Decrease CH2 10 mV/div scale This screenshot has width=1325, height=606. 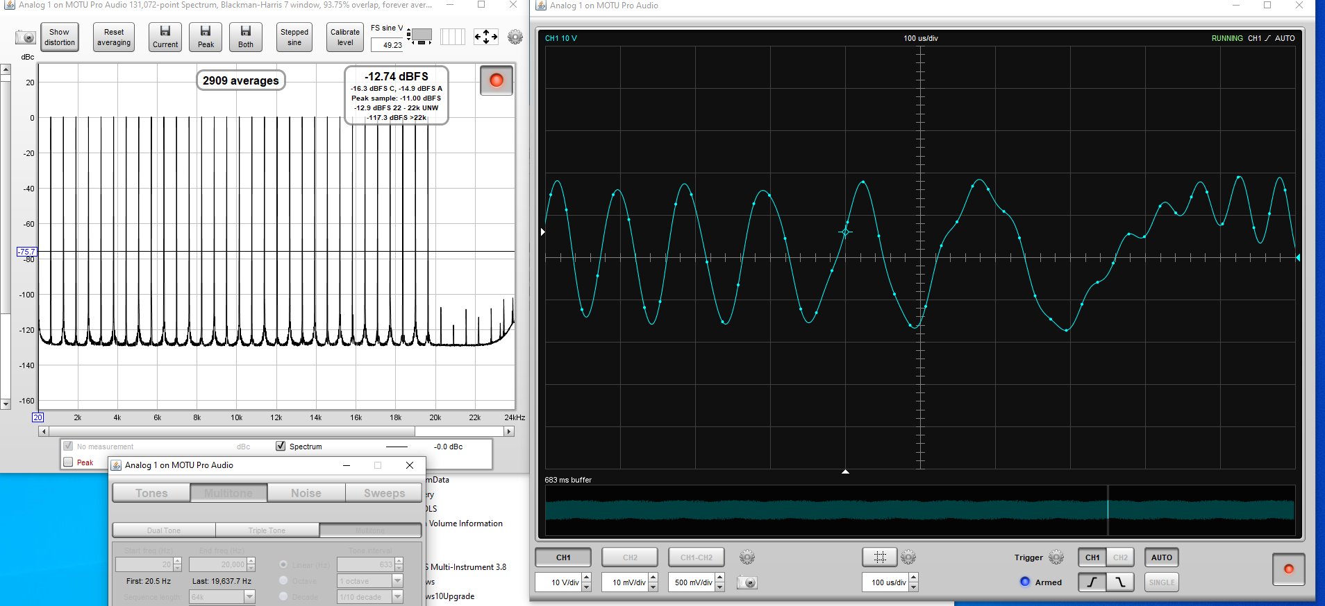tap(653, 587)
